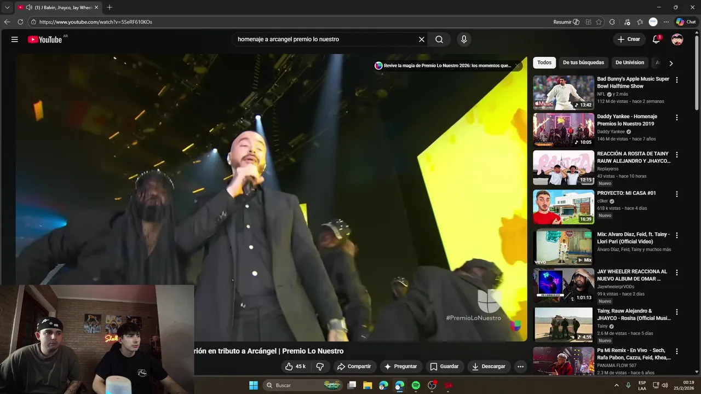
Task: Open options menu for Tainy Rosita video
Action: point(677,312)
